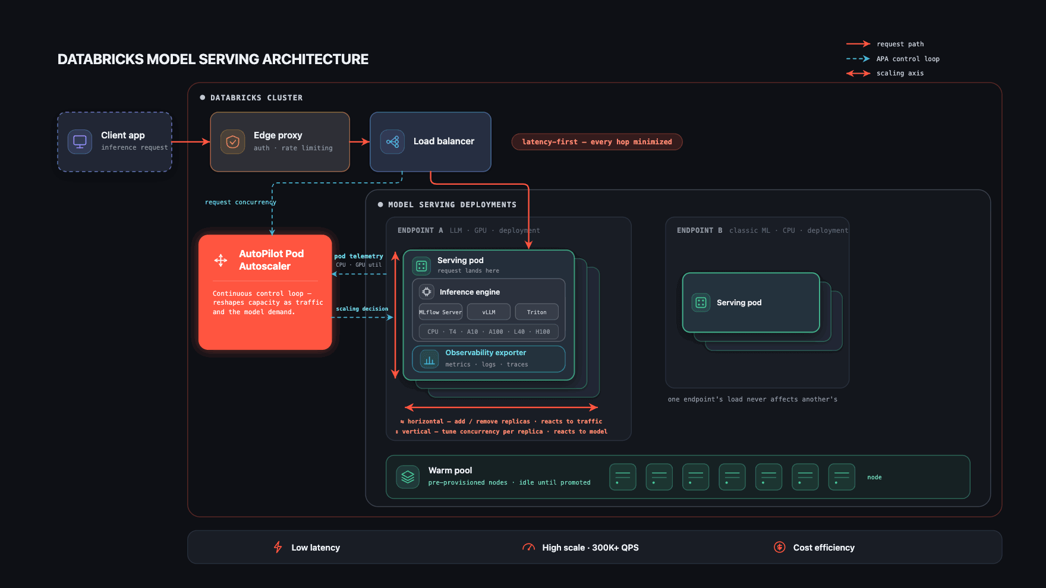Image resolution: width=1046 pixels, height=588 pixels.
Task: Select the "Observability exporter" title
Action: point(486,353)
